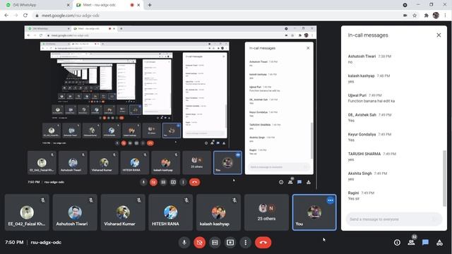
Task: Click the Ashutosh Tiwari chat message 'no'
Action: [x=350, y=62]
